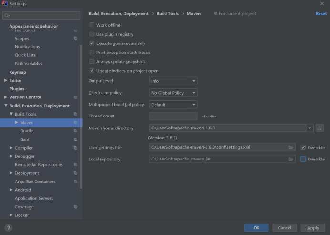The width and height of the screenshot is (330, 235).
Task: Close the Settings dialog
Action: tap(322, 4)
